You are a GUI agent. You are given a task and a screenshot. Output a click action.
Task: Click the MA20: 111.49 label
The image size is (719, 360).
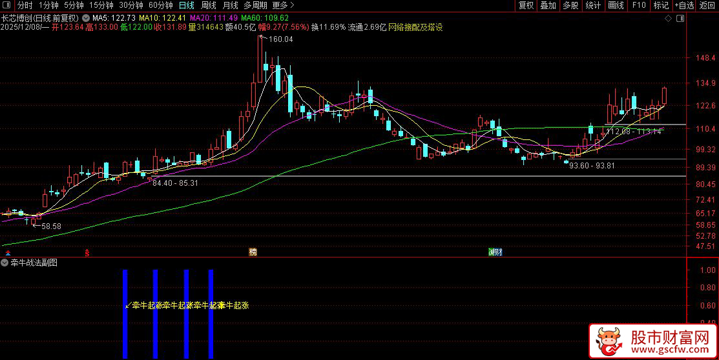[214, 18]
